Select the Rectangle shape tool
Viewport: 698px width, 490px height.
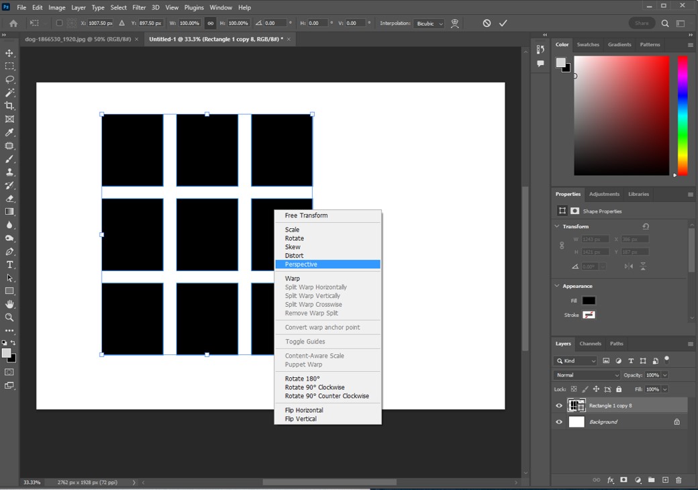point(9,291)
